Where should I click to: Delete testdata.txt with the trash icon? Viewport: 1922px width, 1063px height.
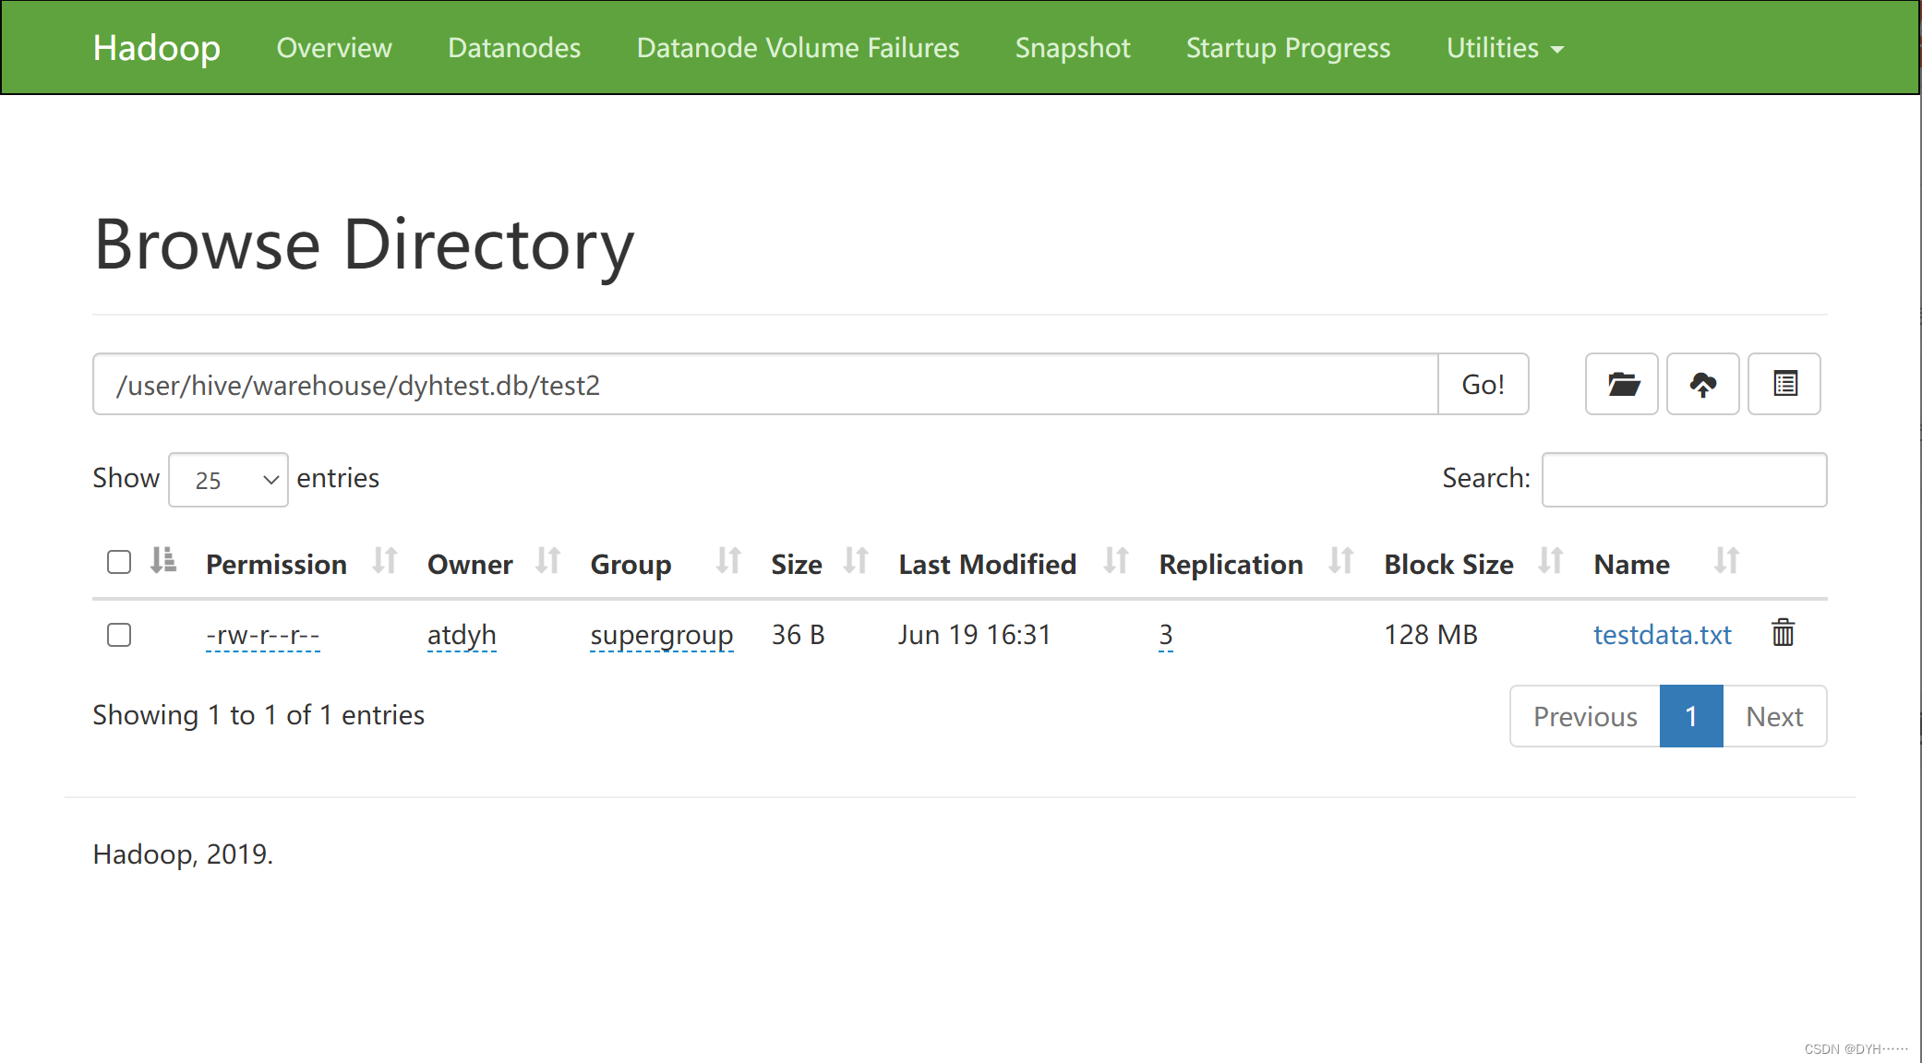pyautogui.click(x=1783, y=633)
